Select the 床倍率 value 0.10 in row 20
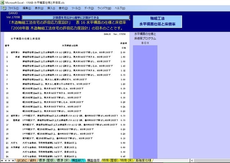Viewport: 230px width, 163px height. (123, 138)
